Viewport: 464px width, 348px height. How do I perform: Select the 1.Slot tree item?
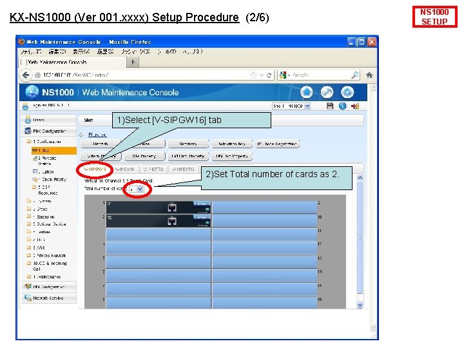click(x=54, y=150)
